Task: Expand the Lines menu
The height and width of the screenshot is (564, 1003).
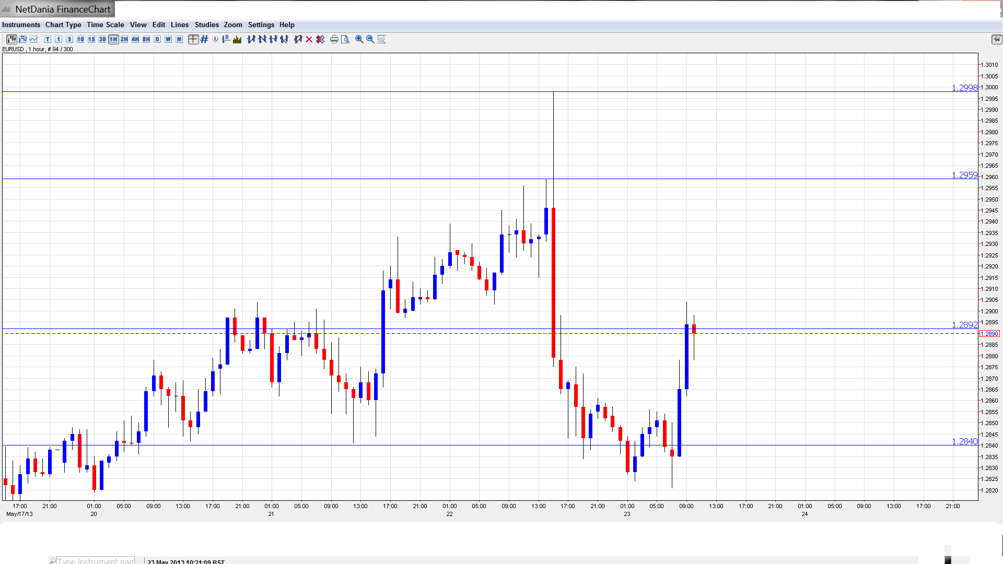Action: pos(179,25)
